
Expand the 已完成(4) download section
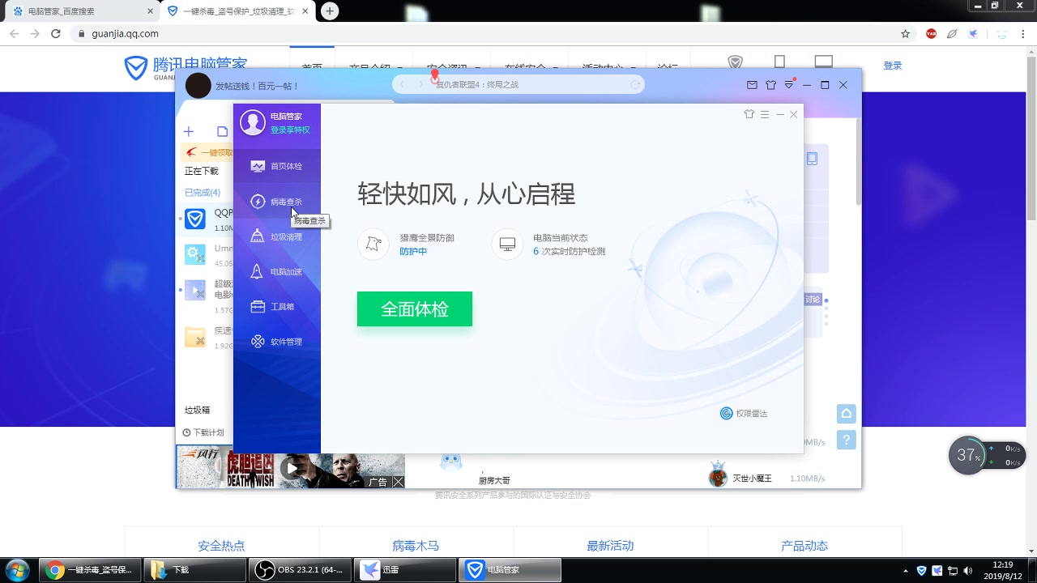click(203, 192)
